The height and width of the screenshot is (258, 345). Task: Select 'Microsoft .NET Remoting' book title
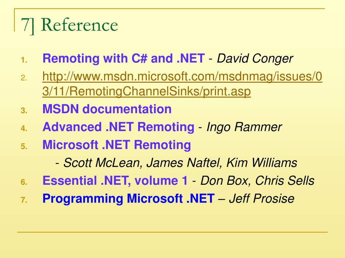[117, 145]
